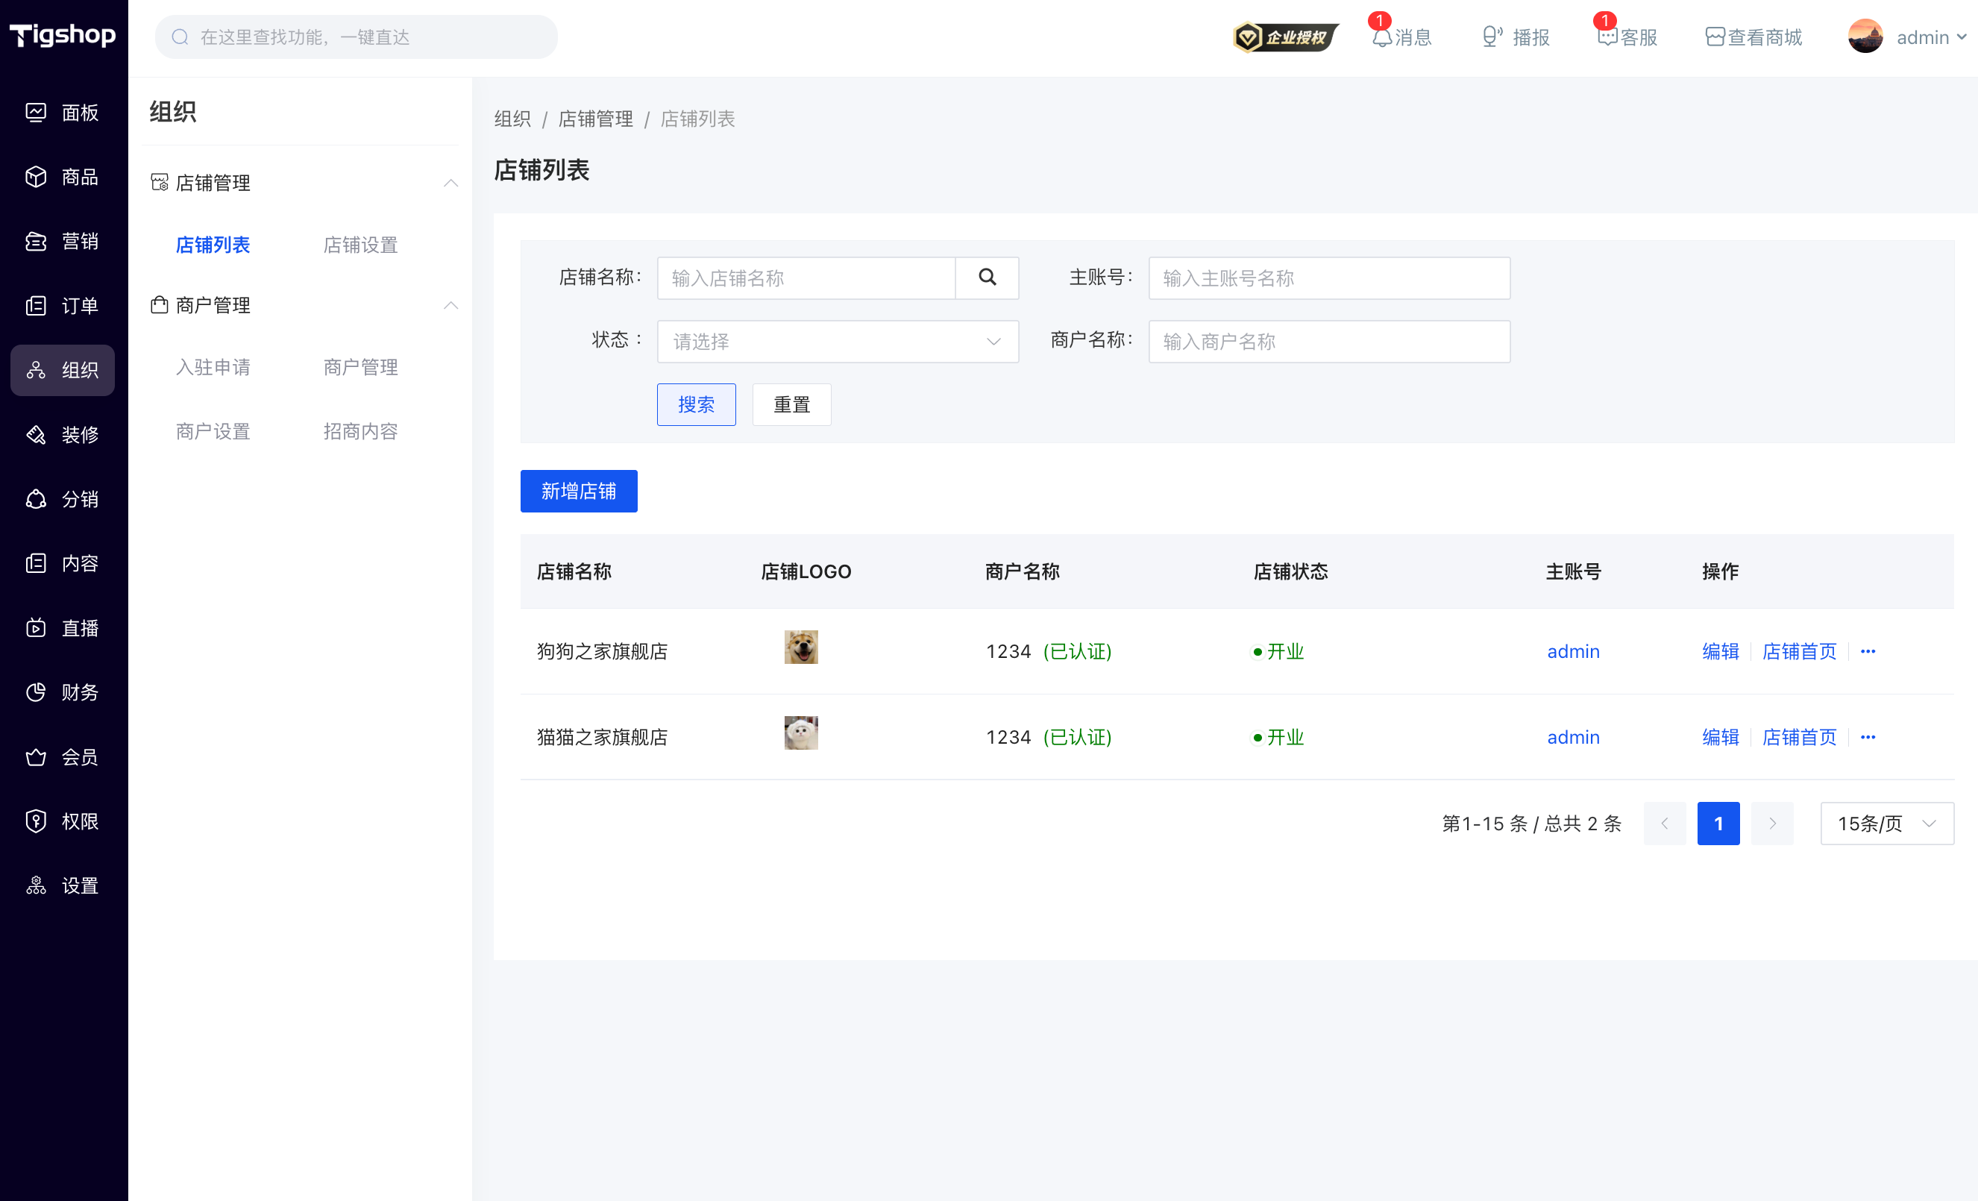This screenshot has width=1978, height=1201.
Task: Focus the 输入主账号名称 input field
Action: [x=1329, y=277]
